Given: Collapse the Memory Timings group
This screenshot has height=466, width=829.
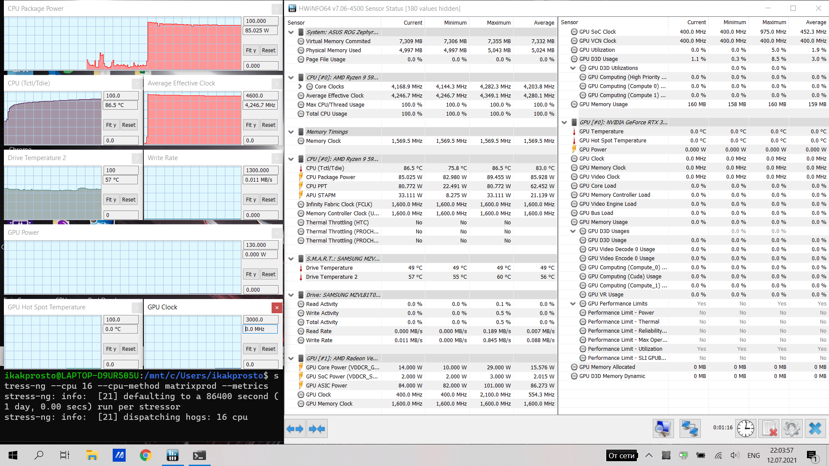Looking at the screenshot, I should pos(291,132).
